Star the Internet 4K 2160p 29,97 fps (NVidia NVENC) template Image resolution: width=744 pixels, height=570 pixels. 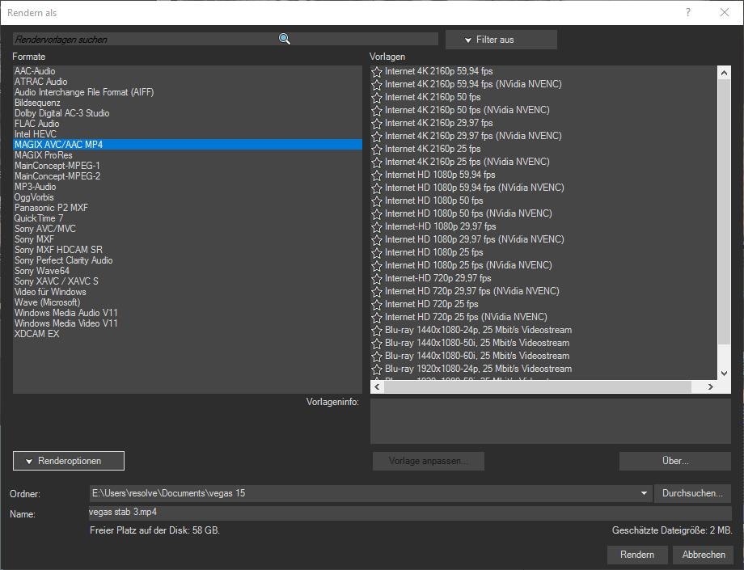coord(377,136)
